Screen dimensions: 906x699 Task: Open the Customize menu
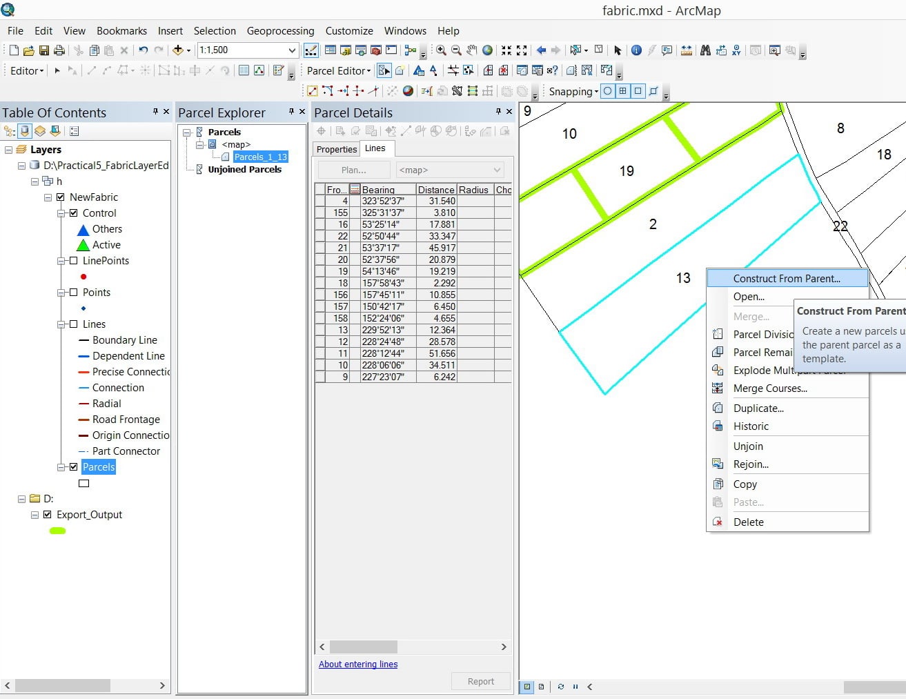349,31
